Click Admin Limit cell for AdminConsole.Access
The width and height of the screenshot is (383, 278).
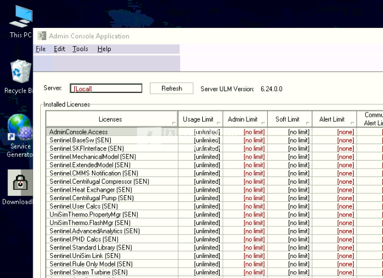click(x=245, y=132)
